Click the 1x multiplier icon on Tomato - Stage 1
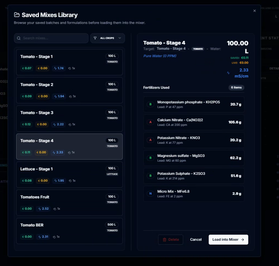This screenshot has width=279, height=266. coord(69,68)
